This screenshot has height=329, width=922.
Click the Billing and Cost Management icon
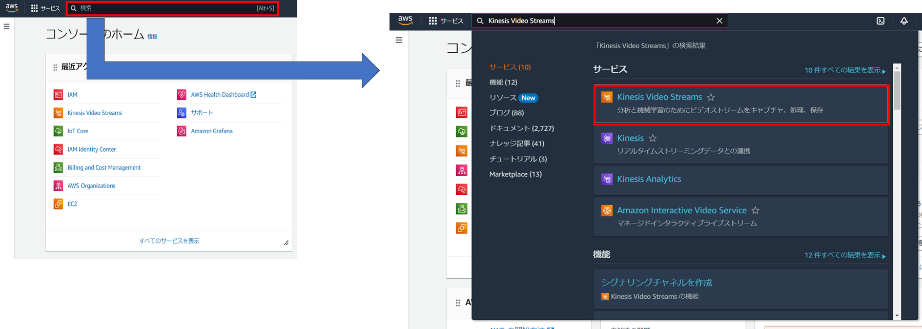[x=58, y=168]
